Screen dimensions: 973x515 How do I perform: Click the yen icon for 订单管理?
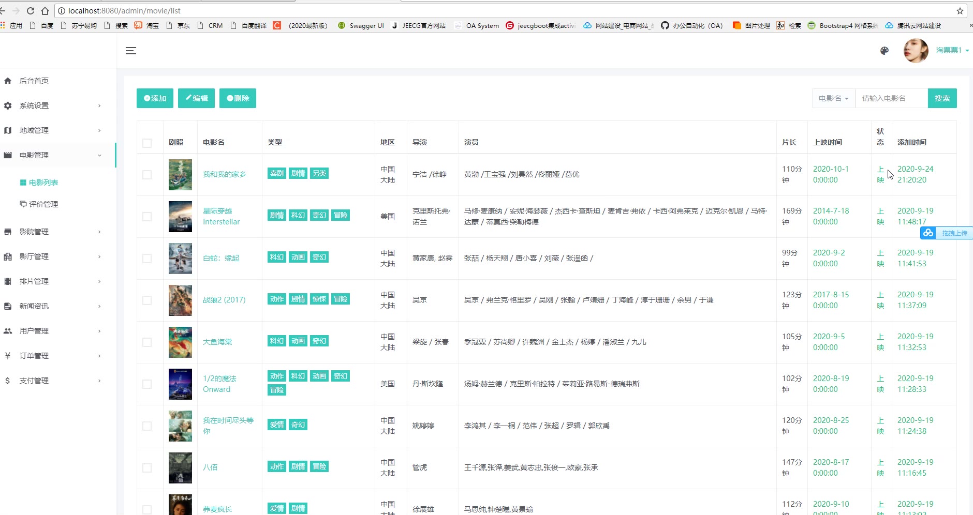pyautogui.click(x=8, y=356)
